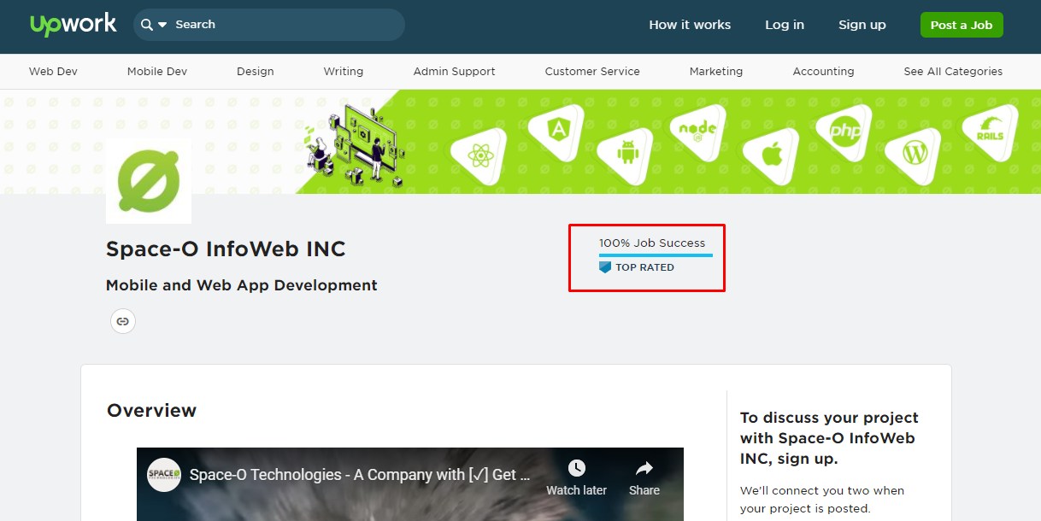Click the video channel avatar icon
1041x521 pixels.
pos(164,475)
